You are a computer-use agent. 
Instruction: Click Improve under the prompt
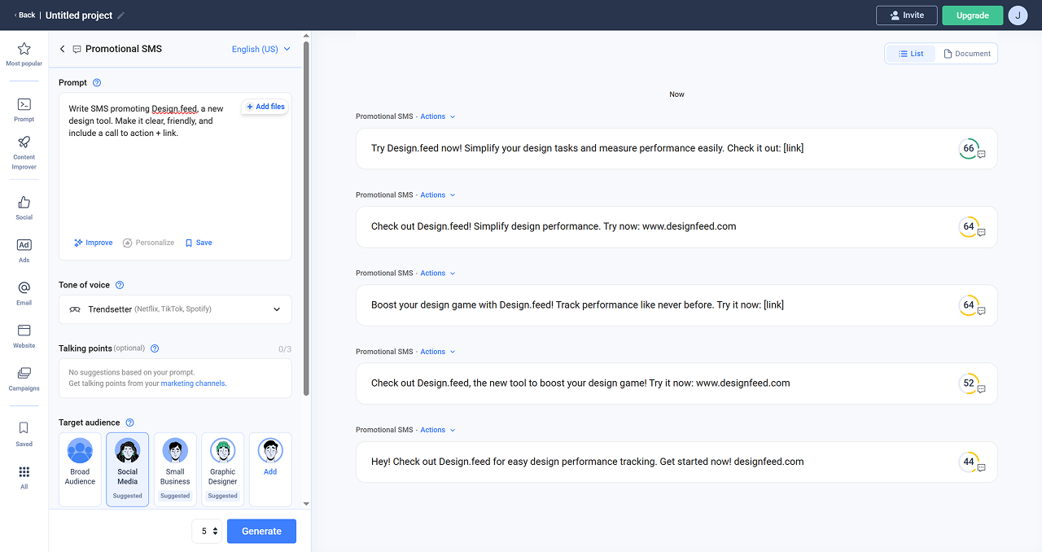[x=93, y=243]
